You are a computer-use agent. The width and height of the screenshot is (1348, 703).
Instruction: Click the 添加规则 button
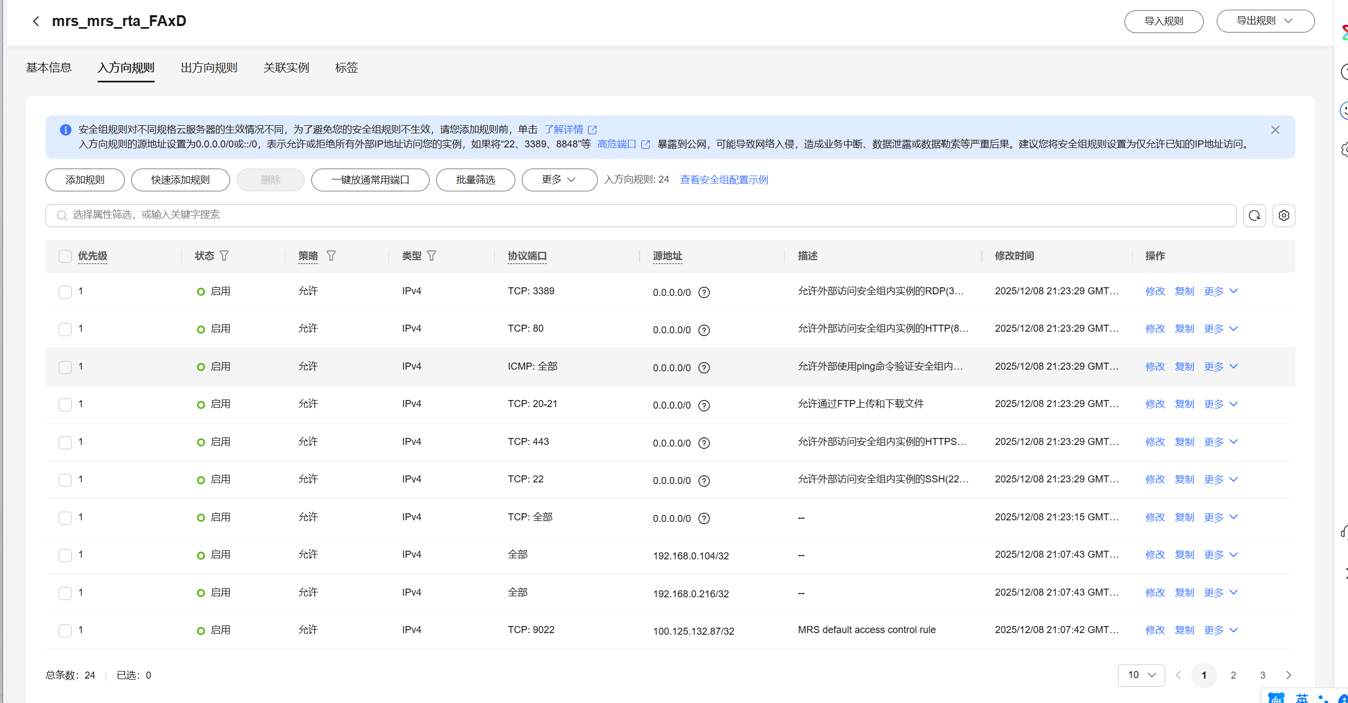[x=85, y=179]
